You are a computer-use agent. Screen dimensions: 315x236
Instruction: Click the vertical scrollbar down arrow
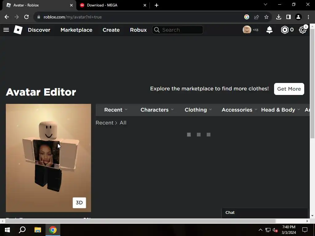click(x=313, y=216)
